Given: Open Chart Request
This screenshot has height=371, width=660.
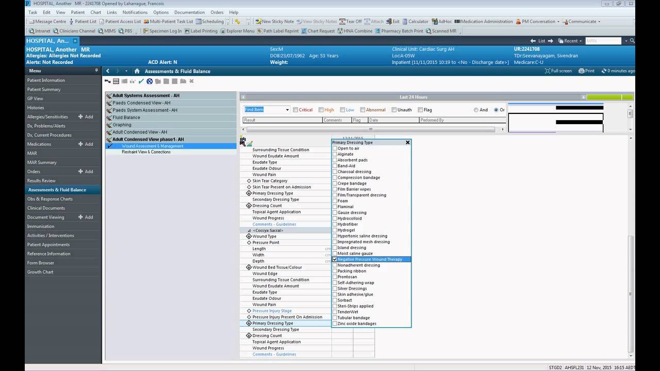Looking at the screenshot, I should (318, 31).
